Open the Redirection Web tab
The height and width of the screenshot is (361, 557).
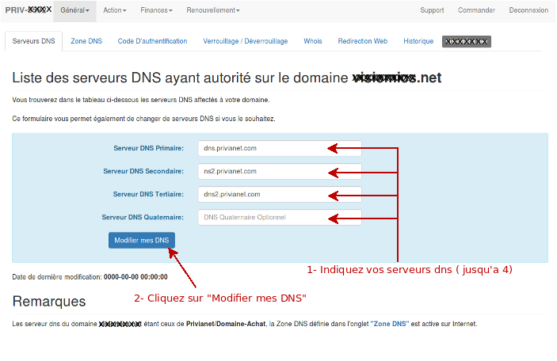pos(363,41)
